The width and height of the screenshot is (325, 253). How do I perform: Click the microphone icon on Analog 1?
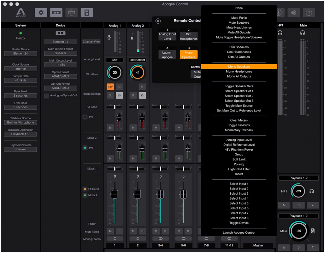click(x=109, y=37)
